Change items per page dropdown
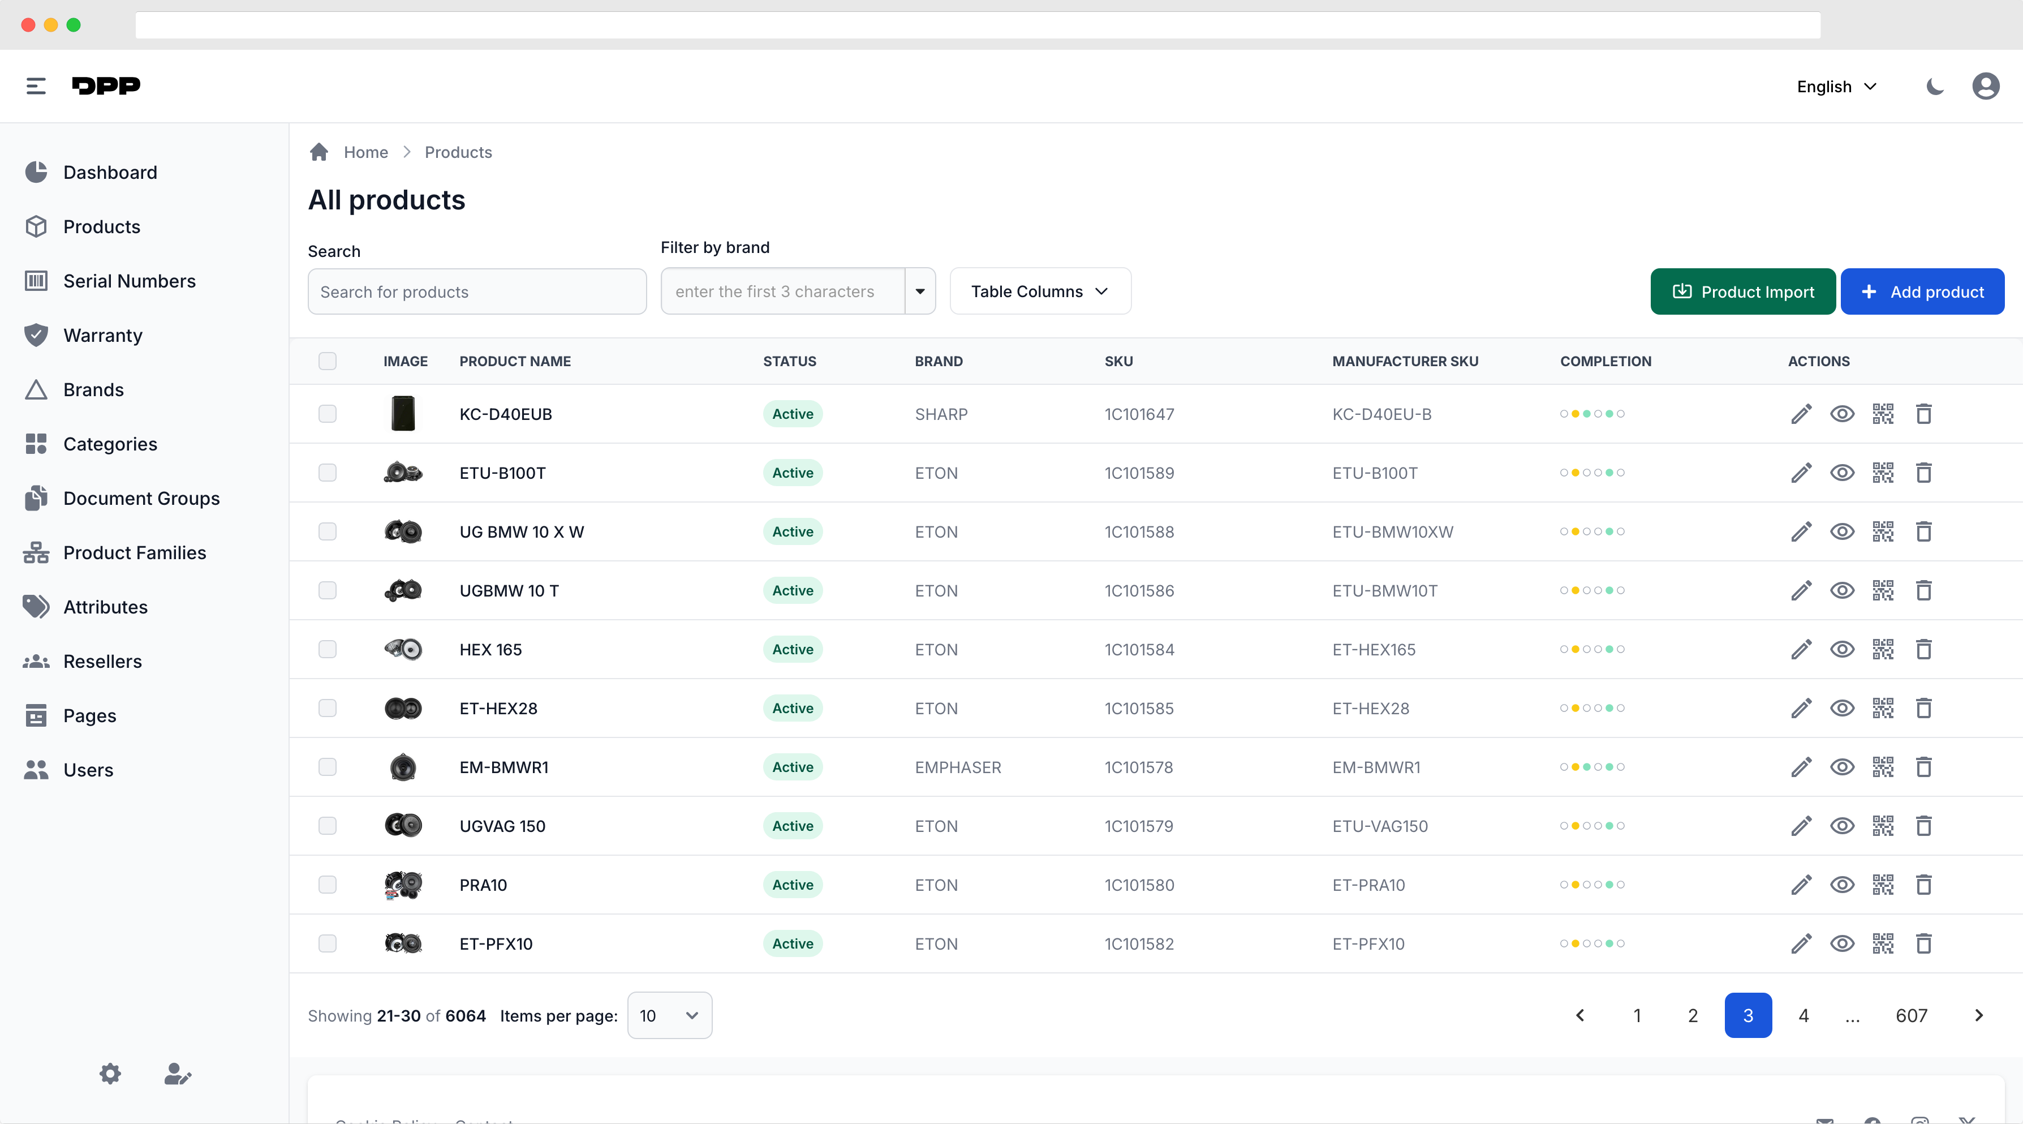The width and height of the screenshot is (2023, 1124). 669,1015
